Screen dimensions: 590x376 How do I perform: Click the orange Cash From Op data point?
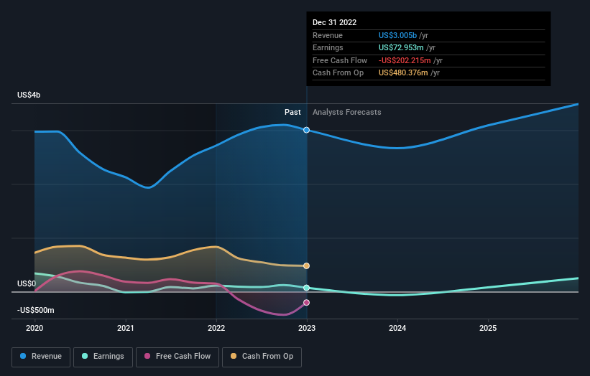307,266
